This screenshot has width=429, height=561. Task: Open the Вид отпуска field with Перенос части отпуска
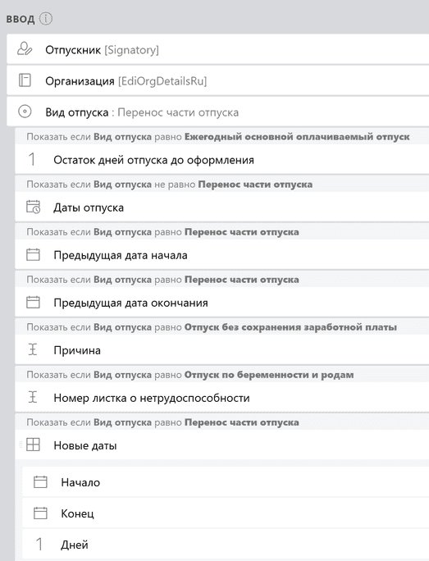218,112
